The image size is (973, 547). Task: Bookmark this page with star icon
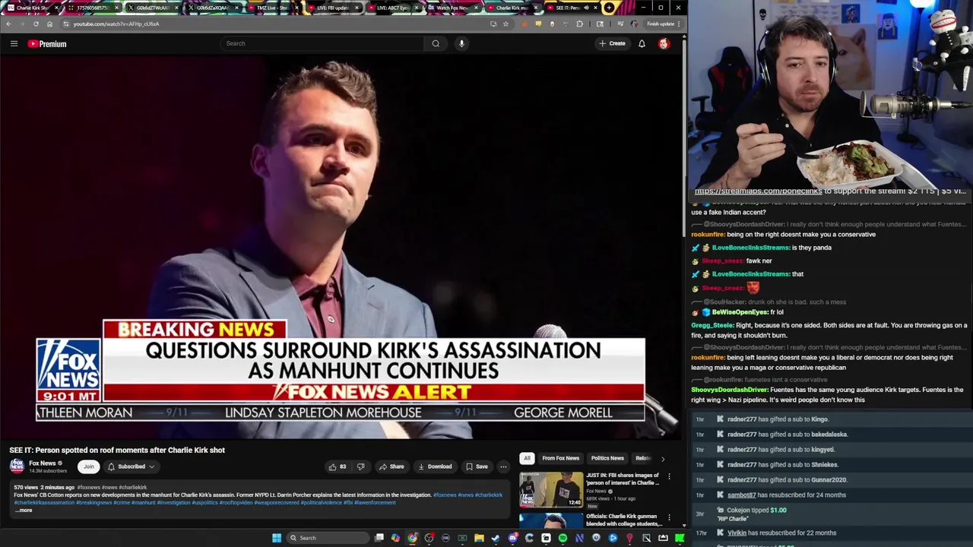point(506,24)
